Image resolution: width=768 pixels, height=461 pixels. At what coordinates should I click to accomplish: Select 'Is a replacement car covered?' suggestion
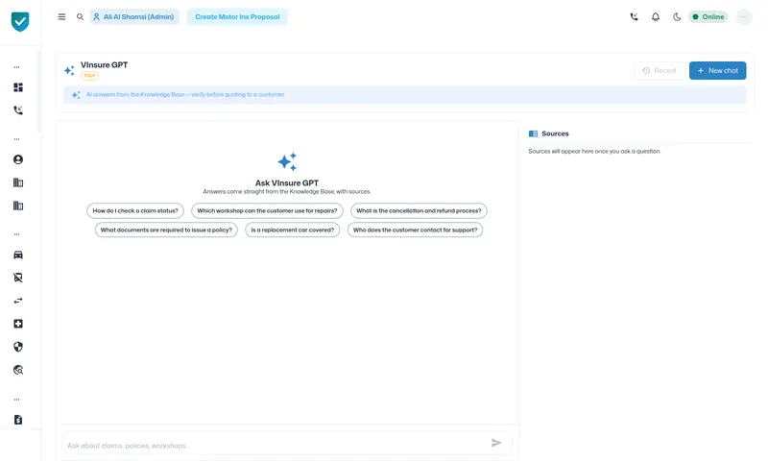coord(293,230)
